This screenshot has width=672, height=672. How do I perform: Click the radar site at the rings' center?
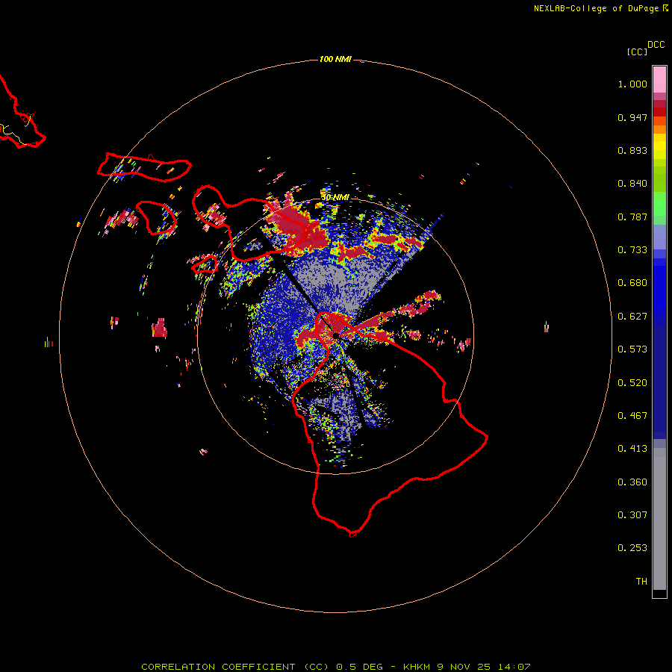click(x=335, y=335)
